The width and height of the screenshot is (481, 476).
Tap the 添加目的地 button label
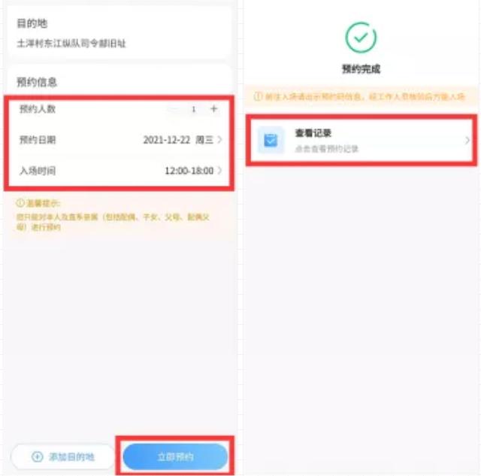71,457
